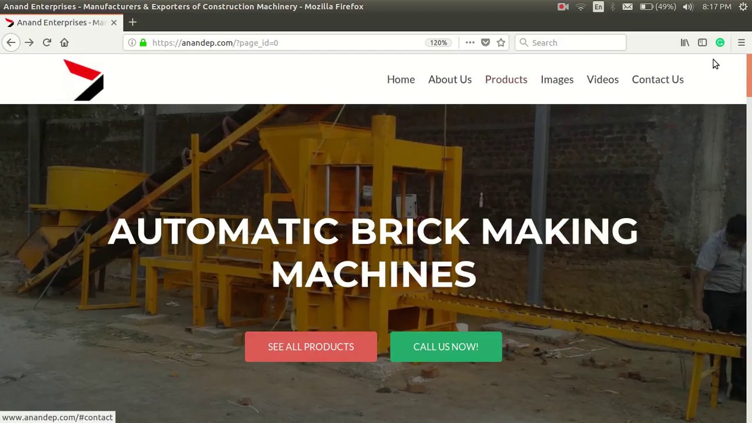Bookmark this page with the star icon

[x=501, y=42]
